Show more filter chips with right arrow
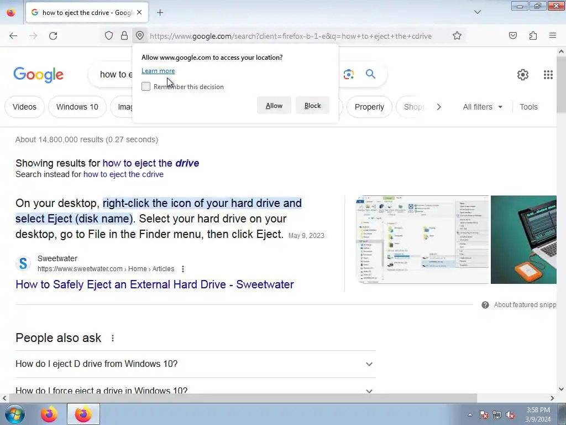This screenshot has width=566, height=425. coord(439,107)
